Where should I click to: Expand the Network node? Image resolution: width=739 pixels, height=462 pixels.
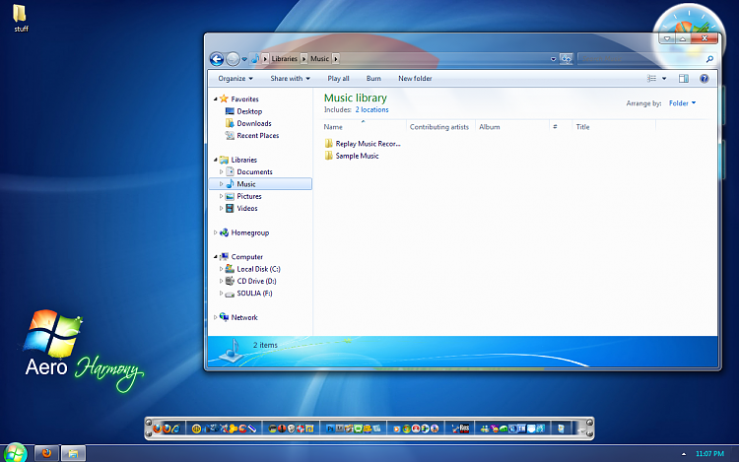pyautogui.click(x=216, y=317)
